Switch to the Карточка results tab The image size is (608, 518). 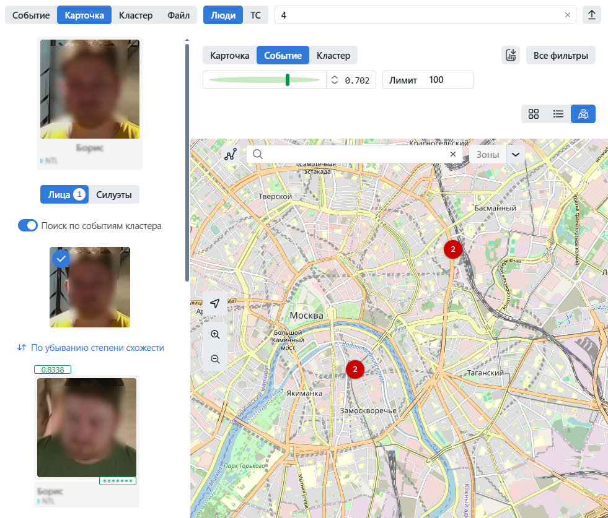pos(230,55)
